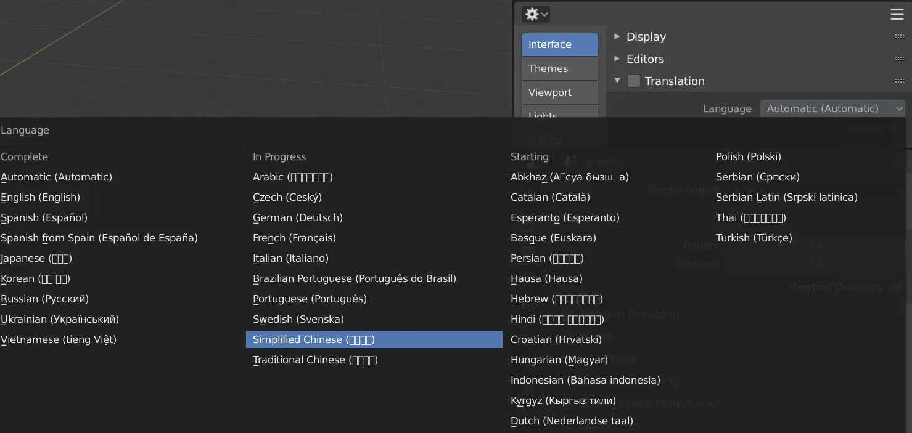
Task: Click the Translation panel drag grip
Action: point(899,81)
